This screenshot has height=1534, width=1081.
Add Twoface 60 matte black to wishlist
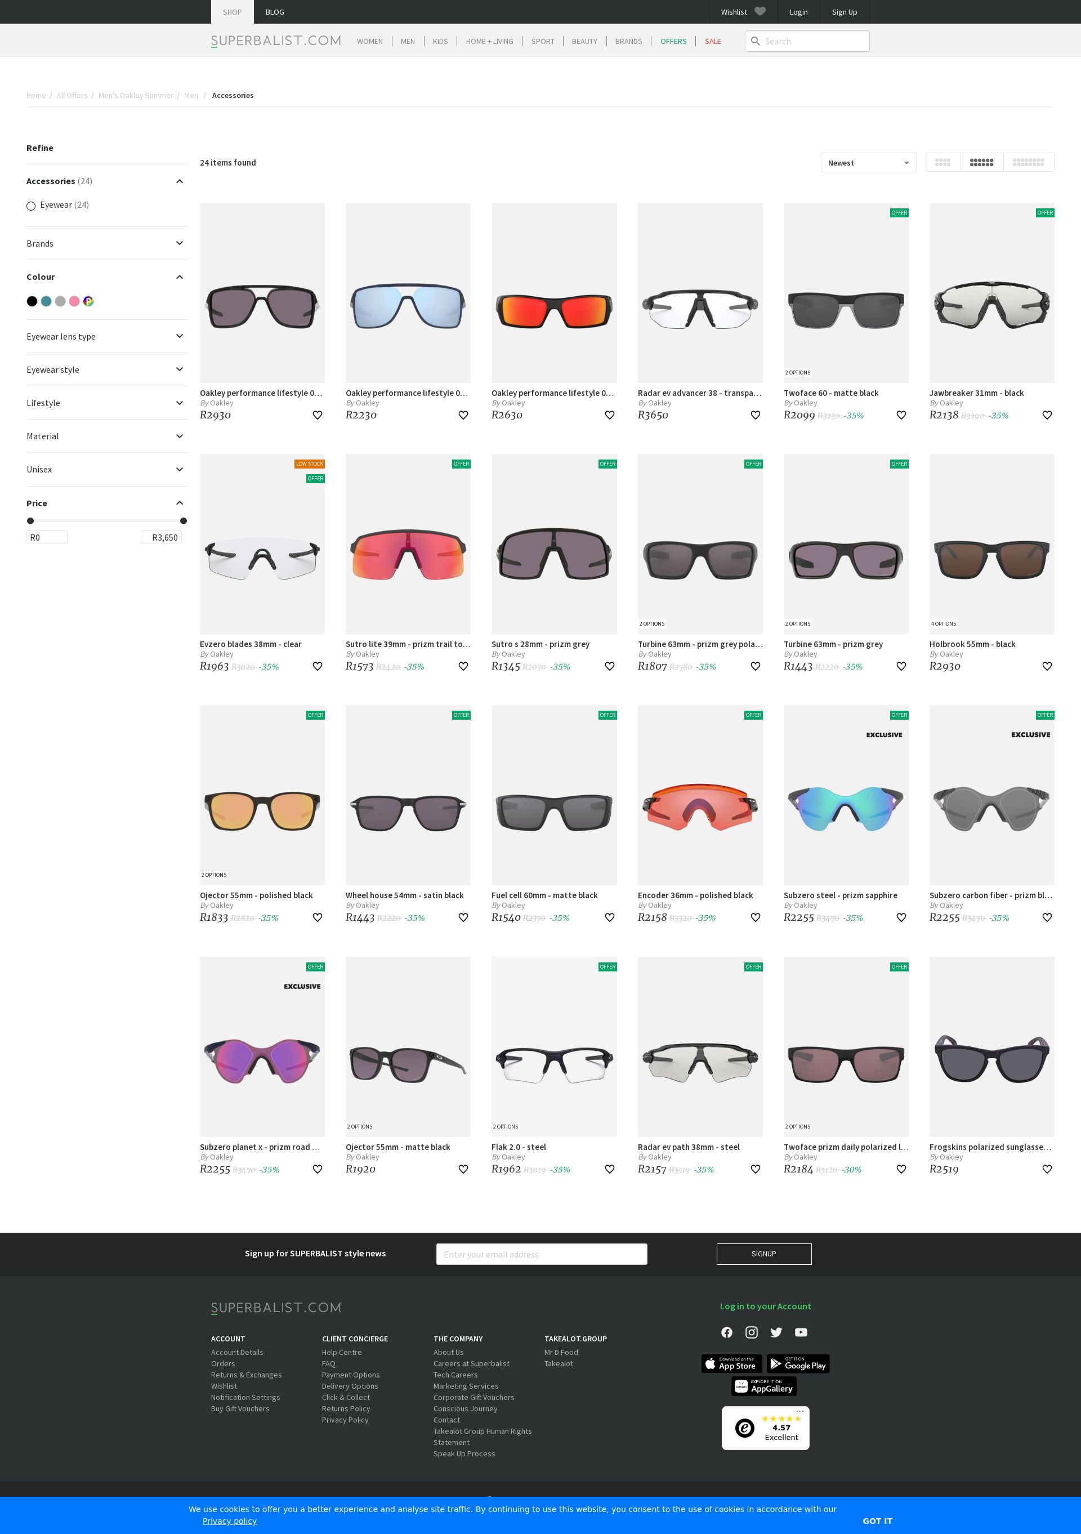901,415
